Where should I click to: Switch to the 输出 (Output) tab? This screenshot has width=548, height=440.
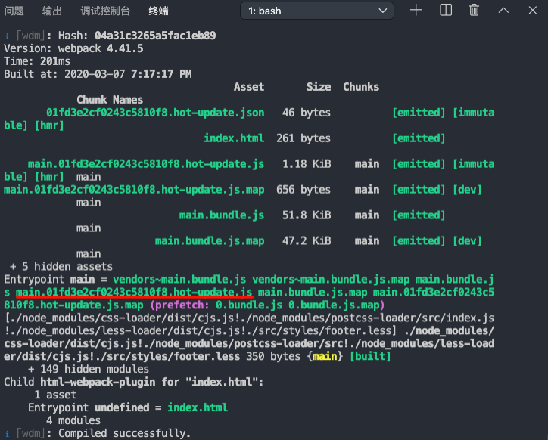tap(51, 11)
